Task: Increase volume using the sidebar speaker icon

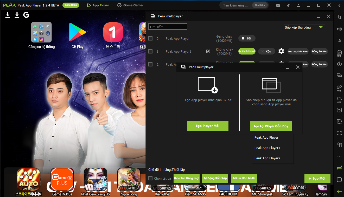Action: point(339,29)
